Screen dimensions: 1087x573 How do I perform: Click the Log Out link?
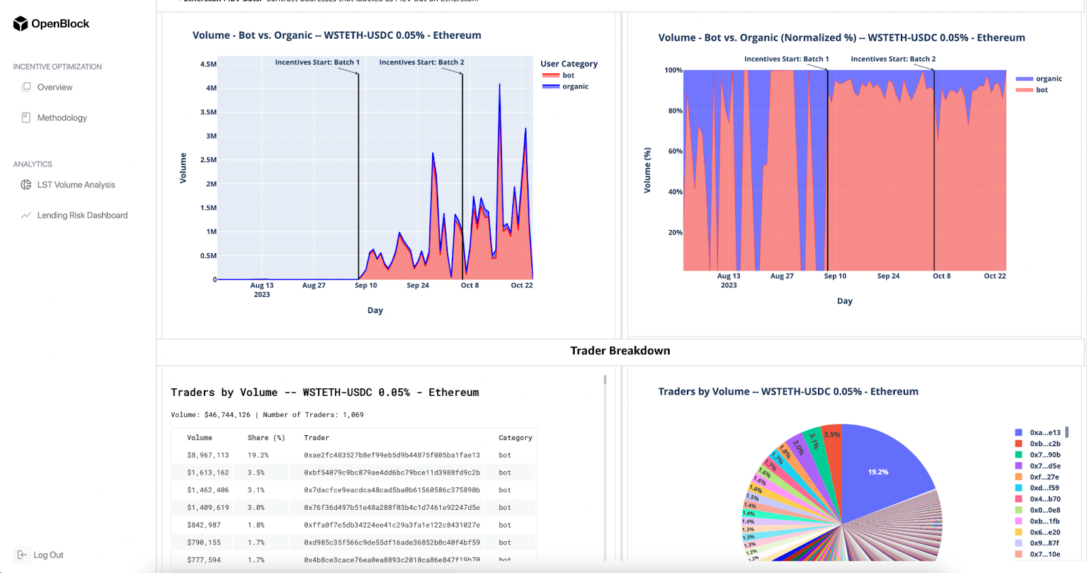click(x=48, y=555)
